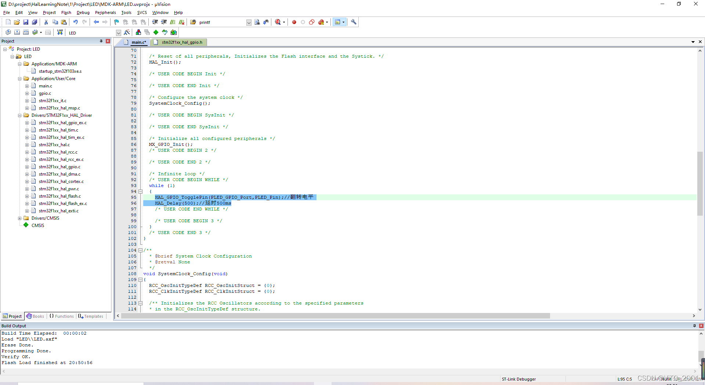Viewport: 705px width, 385px height.
Task: Comment out the selected code lines
Action: [x=173, y=22]
